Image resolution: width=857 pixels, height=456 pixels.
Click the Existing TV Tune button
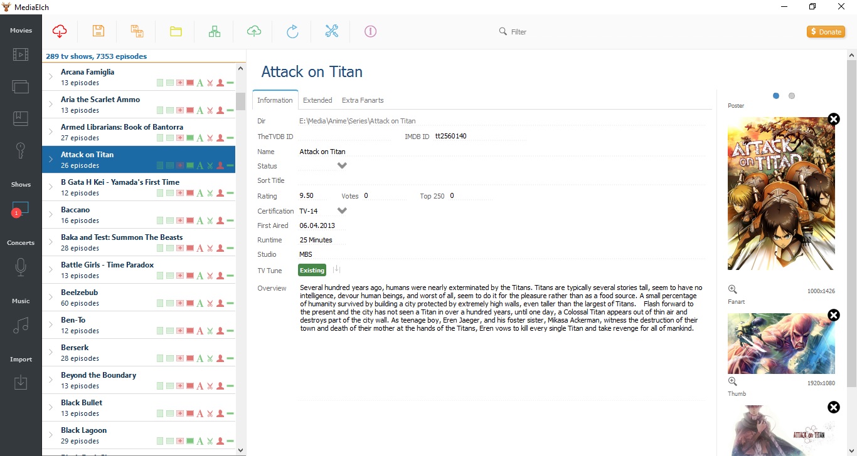(312, 270)
